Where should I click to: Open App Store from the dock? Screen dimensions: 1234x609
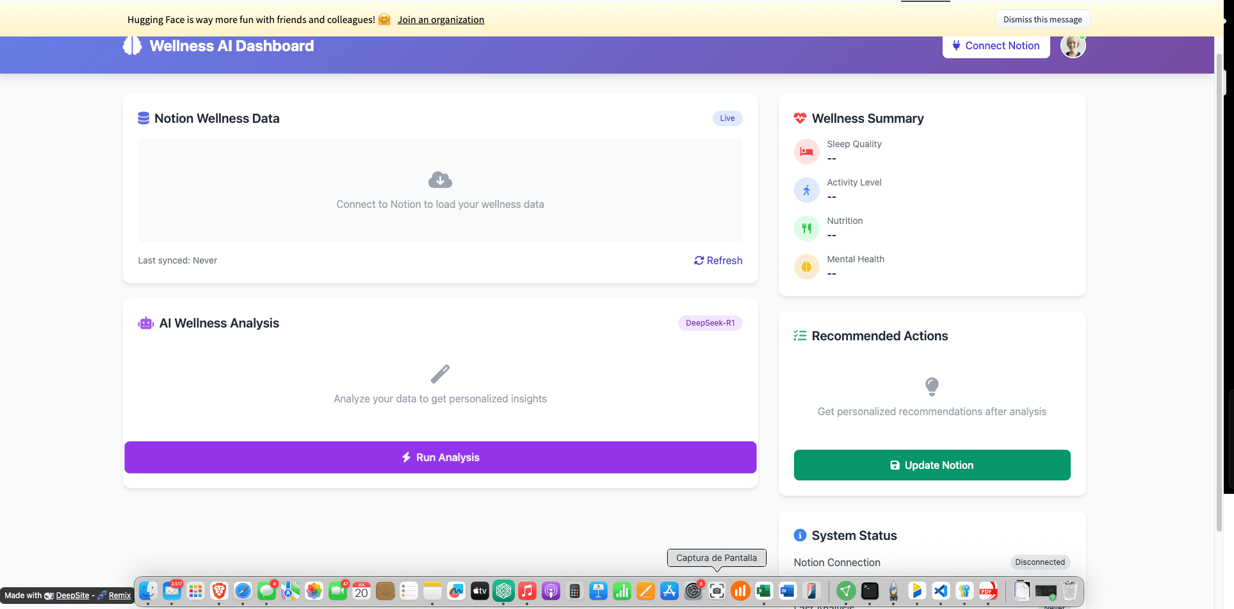pos(669,591)
